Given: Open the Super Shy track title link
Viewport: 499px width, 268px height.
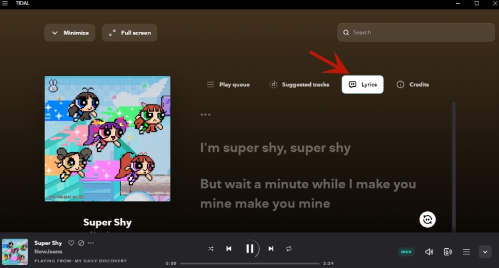Looking at the screenshot, I should coord(48,243).
